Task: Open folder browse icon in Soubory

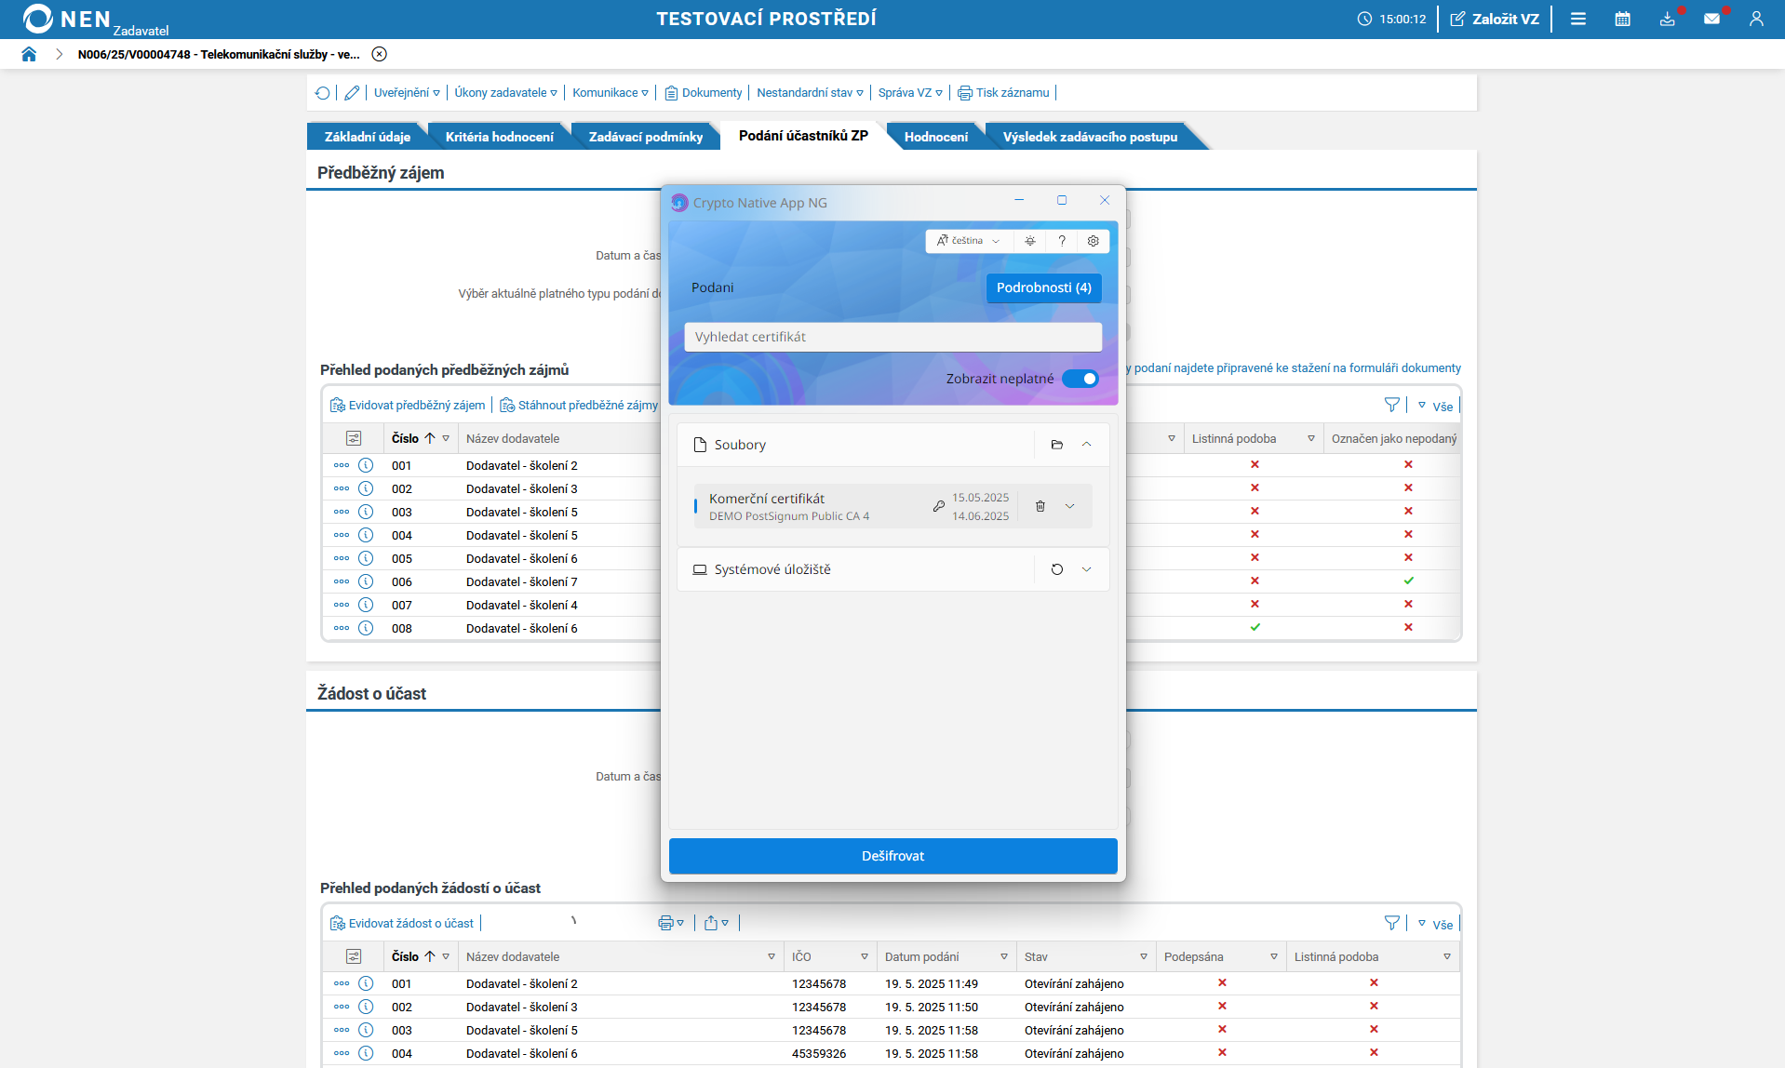Action: tap(1056, 445)
